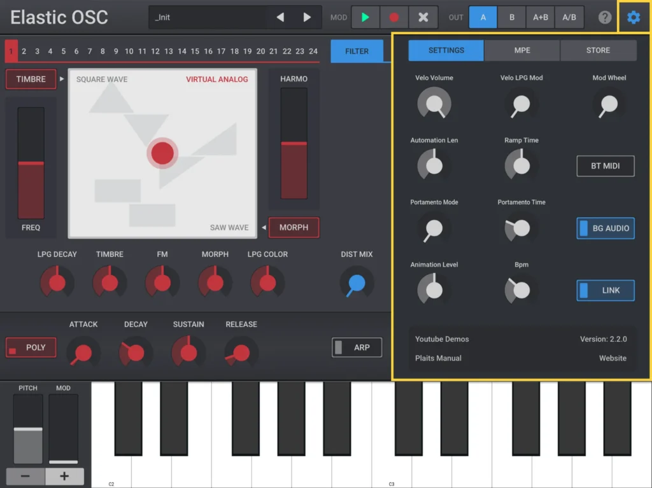Toggle the ARP arpeggiator switch
This screenshot has width=652, height=488.
(x=357, y=347)
